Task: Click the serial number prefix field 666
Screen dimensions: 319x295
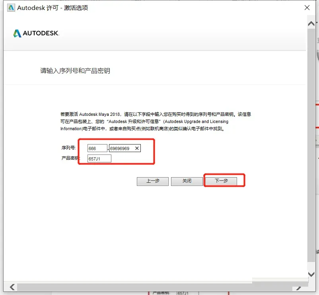Action: (97, 148)
